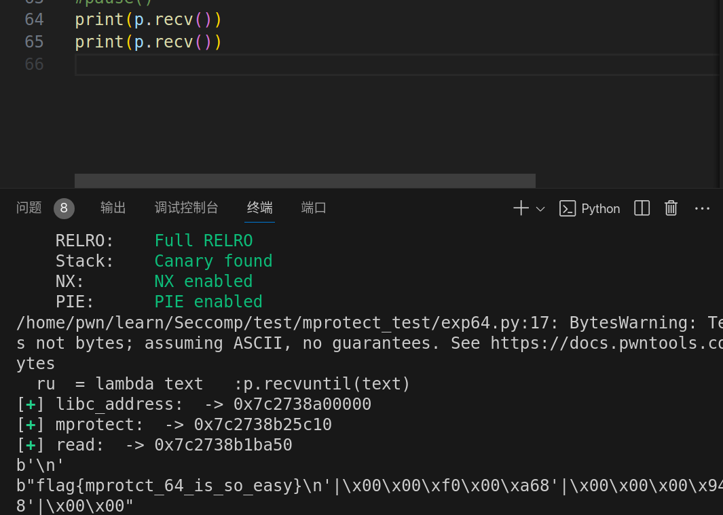Click line number 65 in the gutter
The height and width of the screenshot is (515, 723).
(x=34, y=42)
